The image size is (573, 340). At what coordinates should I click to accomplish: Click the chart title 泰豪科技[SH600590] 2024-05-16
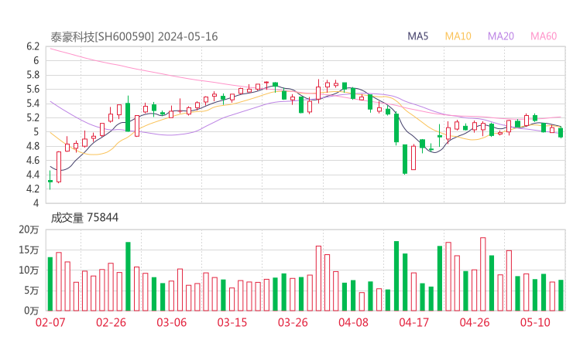134,37
